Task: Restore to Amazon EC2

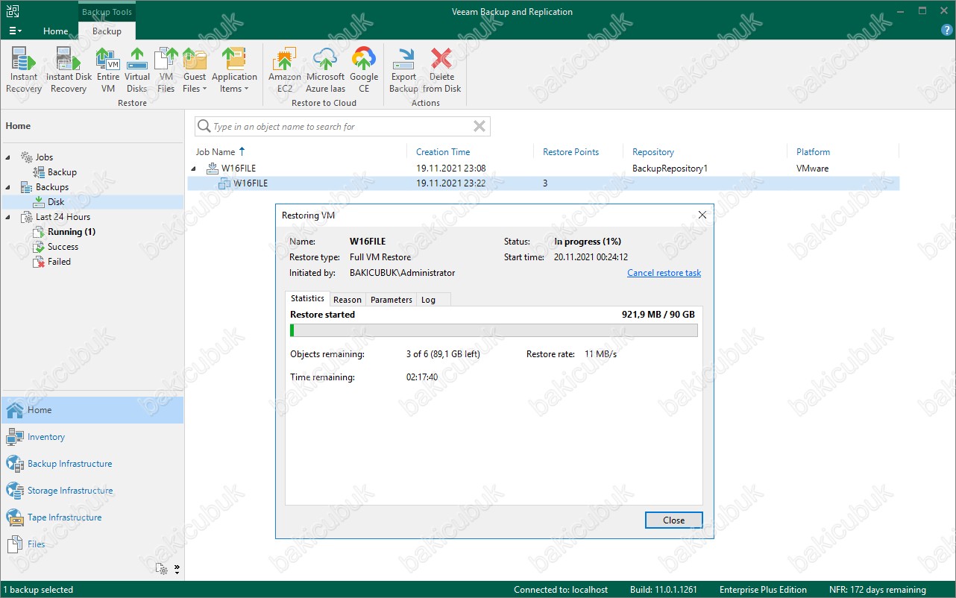Action: point(285,71)
